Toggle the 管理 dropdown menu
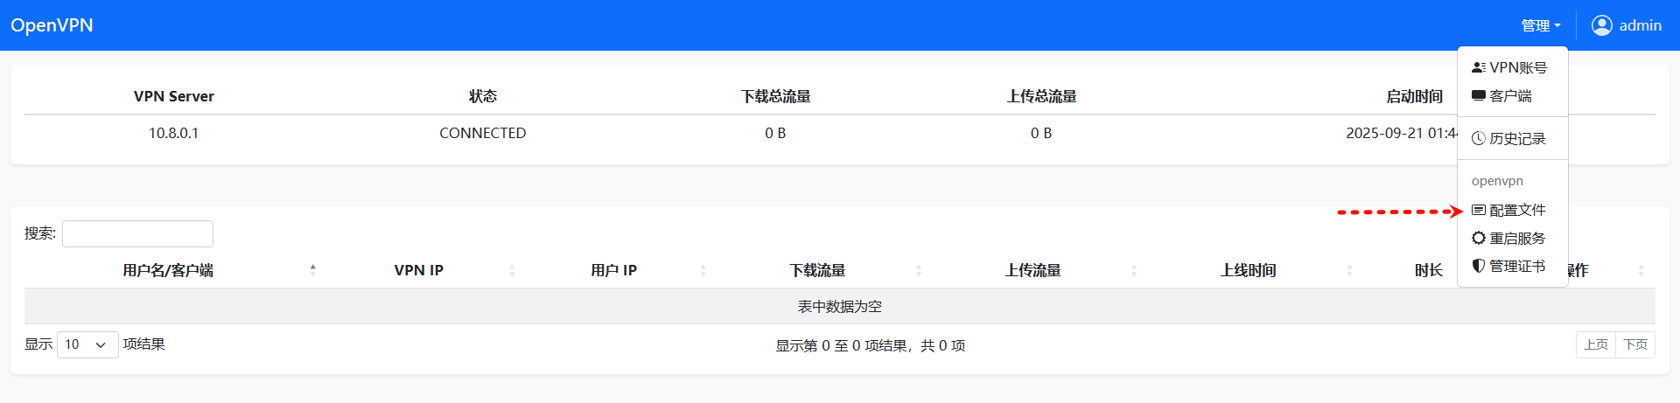Screen dimensions: 1680x403 point(1540,26)
